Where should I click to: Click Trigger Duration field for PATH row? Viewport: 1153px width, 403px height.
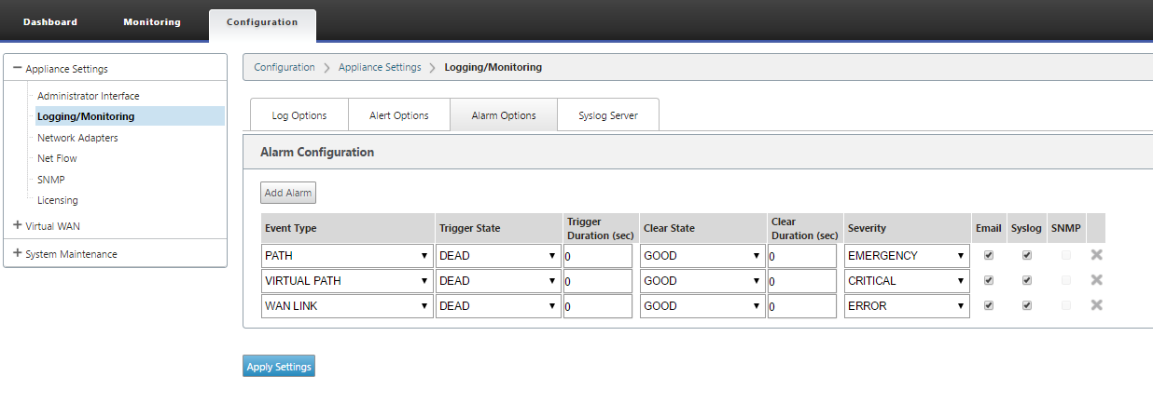click(x=598, y=256)
